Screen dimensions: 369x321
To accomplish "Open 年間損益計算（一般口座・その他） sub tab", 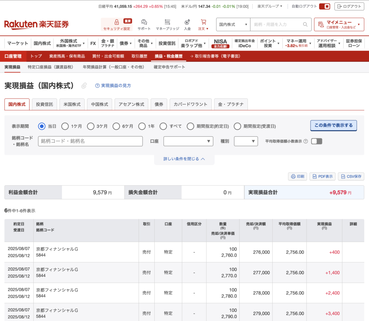I will (114, 67).
